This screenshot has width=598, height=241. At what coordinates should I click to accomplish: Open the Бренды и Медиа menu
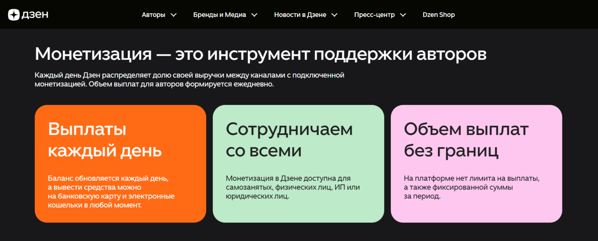pos(220,15)
